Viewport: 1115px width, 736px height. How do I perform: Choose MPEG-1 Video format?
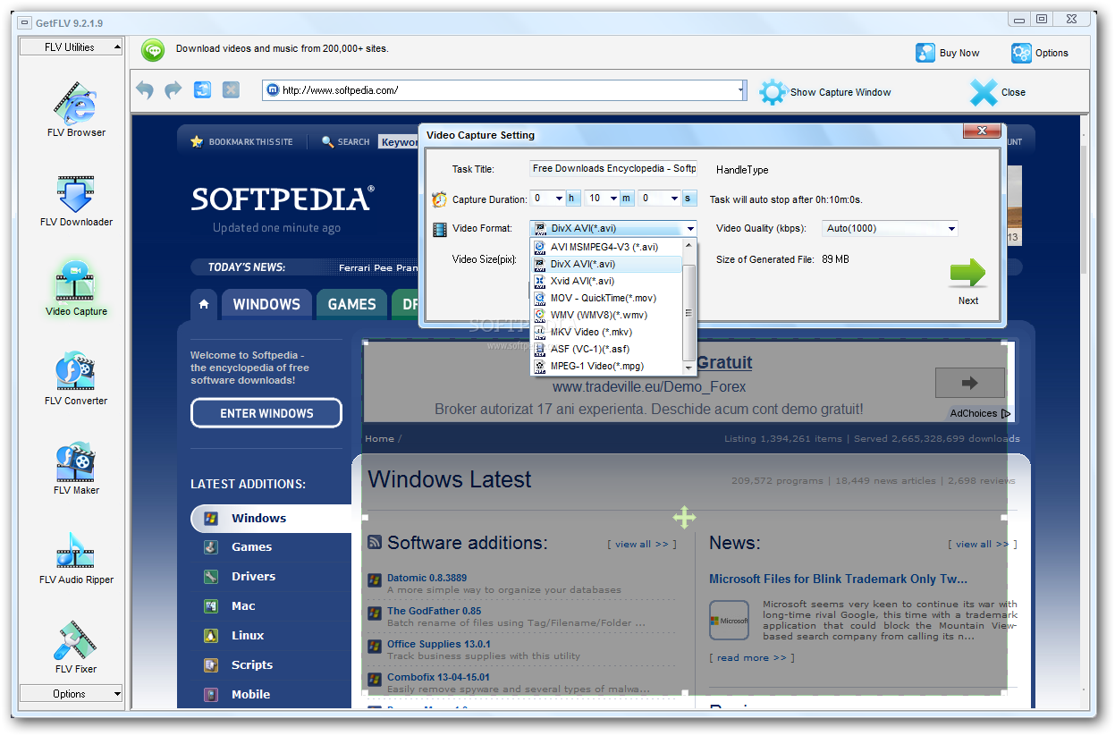point(607,366)
